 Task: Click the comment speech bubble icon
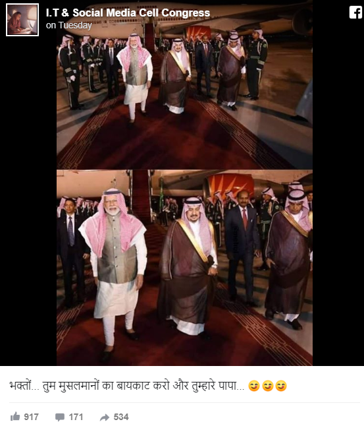60,417
